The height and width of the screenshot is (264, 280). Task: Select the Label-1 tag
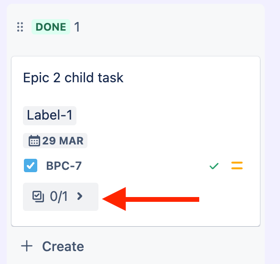click(x=50, y=116)
